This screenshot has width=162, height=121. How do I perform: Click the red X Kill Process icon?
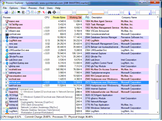tap(43, 12)
